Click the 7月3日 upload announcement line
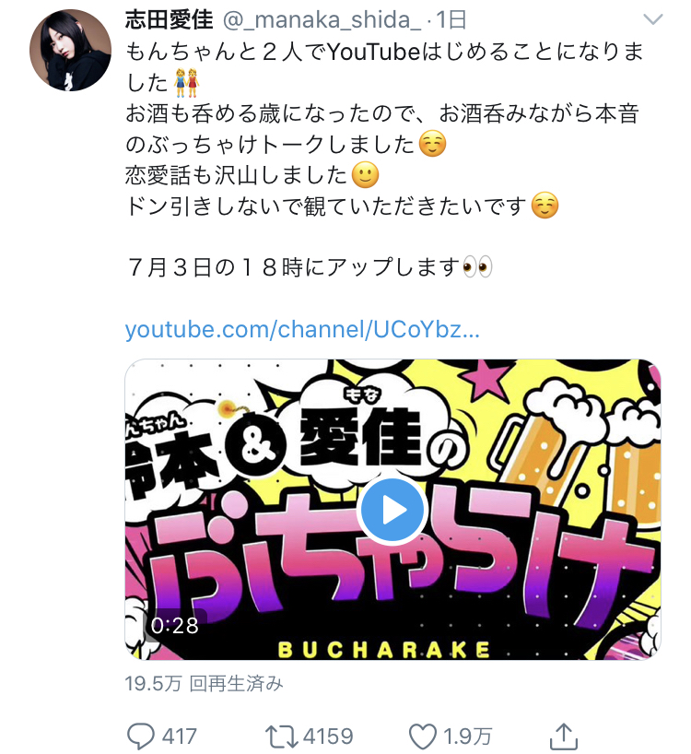 (309, 267)
